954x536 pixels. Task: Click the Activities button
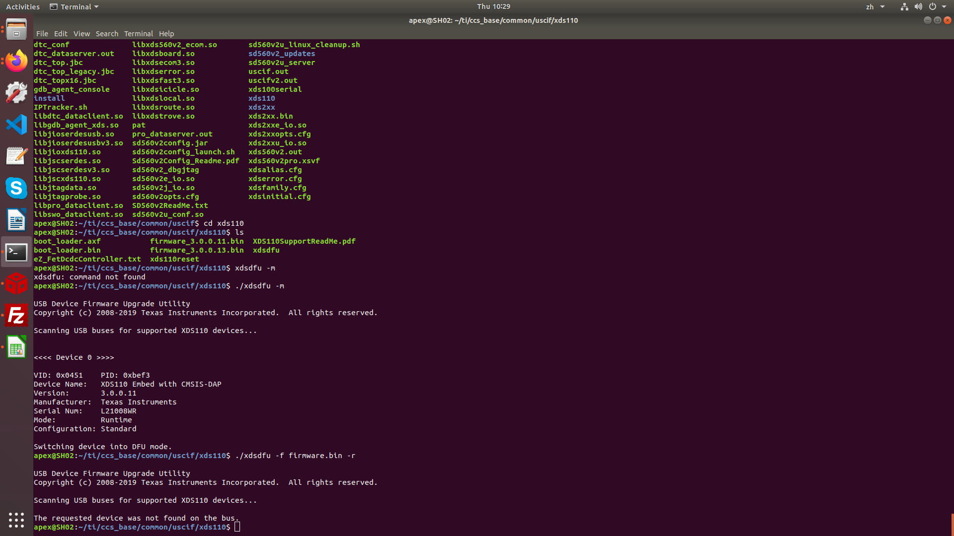pyautogui.click(x=23, y=7)
